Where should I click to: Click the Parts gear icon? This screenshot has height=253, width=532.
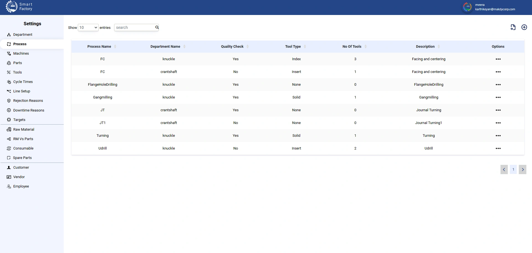coord(9,63)
